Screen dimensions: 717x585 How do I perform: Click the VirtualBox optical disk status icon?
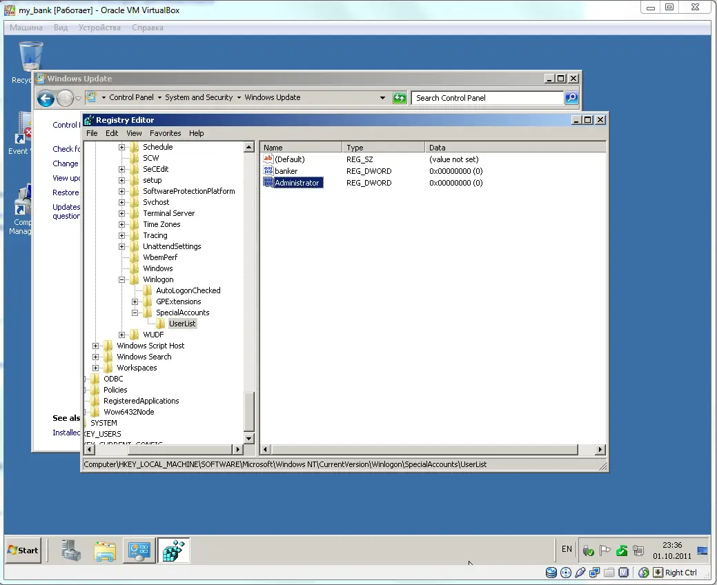point(566,572)
